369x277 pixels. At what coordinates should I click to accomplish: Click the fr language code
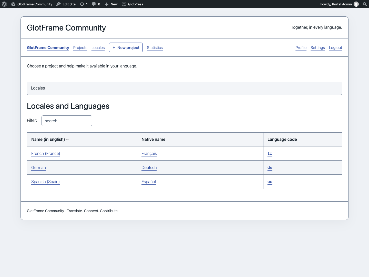coord(270,153)
